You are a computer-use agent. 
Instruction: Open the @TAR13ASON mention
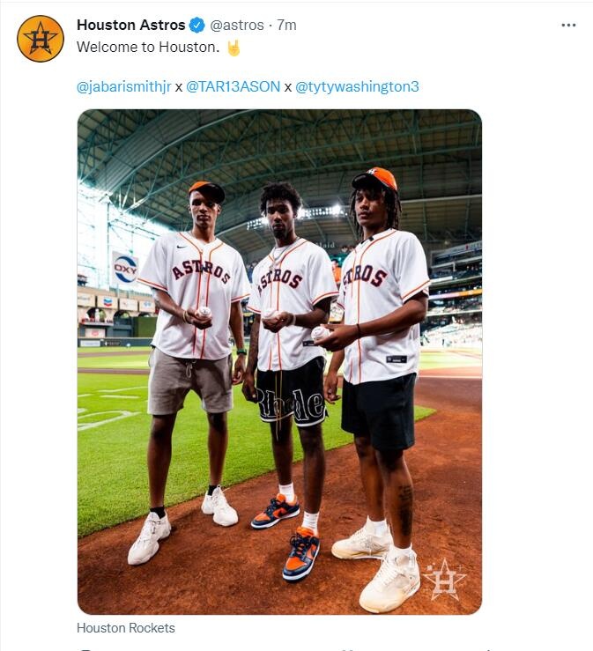point(233,86)
